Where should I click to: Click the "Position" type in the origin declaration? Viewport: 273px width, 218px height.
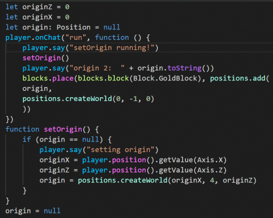pyautogui.click(x=73, y=27)
